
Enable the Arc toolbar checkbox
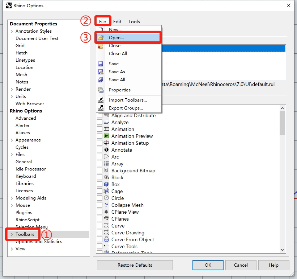[99, 157]
